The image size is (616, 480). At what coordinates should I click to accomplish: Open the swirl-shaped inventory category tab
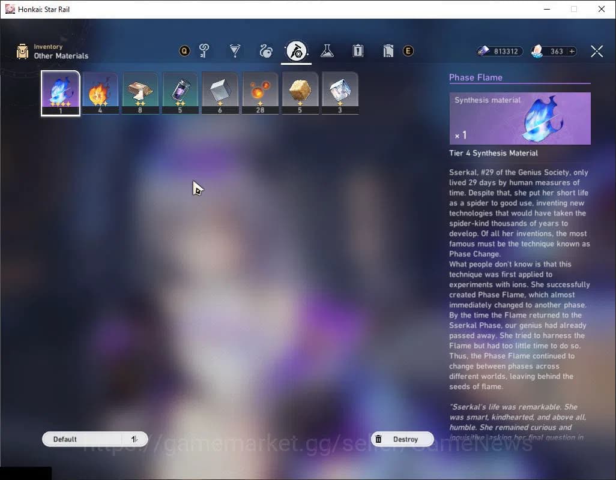[266, 51]
